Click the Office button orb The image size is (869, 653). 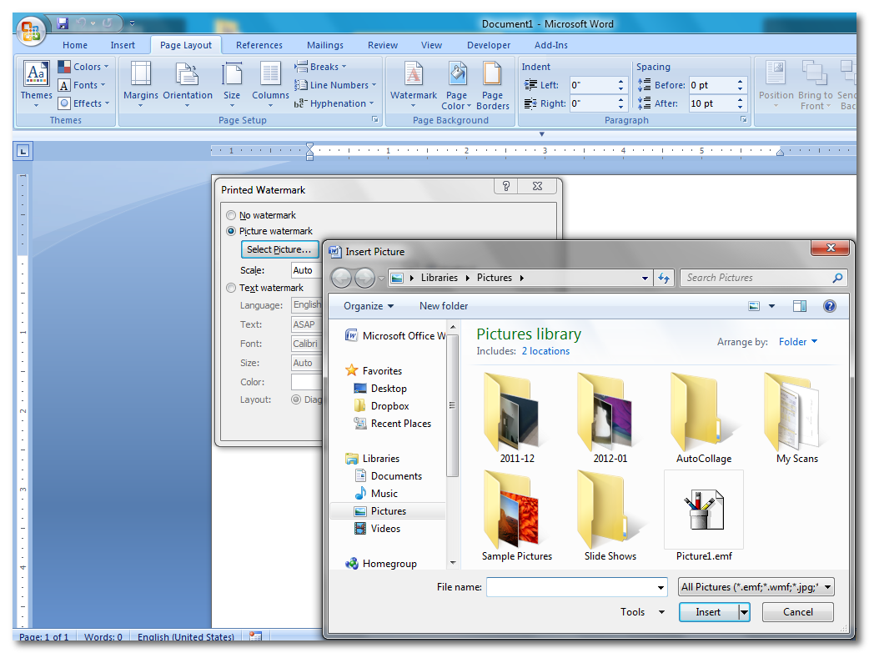click(x=31, y=32)
